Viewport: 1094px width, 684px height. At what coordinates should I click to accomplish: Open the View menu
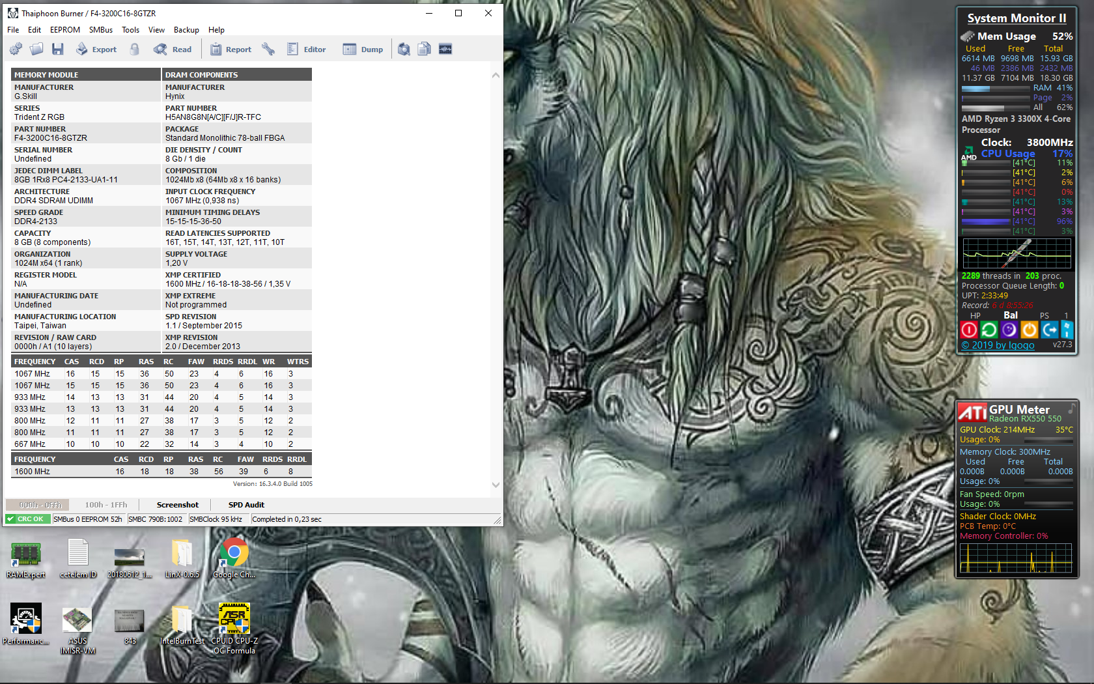click(156, 30)
